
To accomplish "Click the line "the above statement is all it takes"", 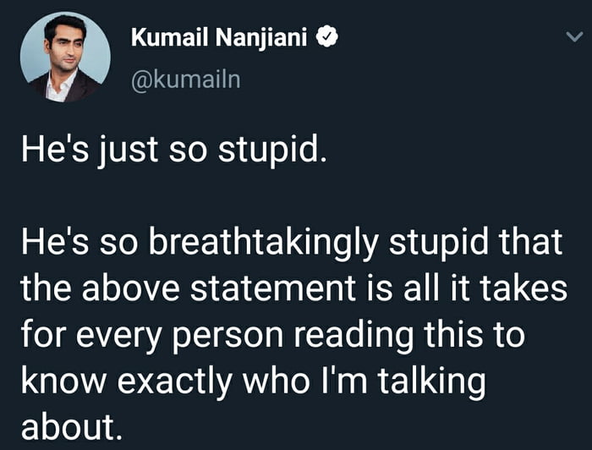I will click(x=293, y=289).
